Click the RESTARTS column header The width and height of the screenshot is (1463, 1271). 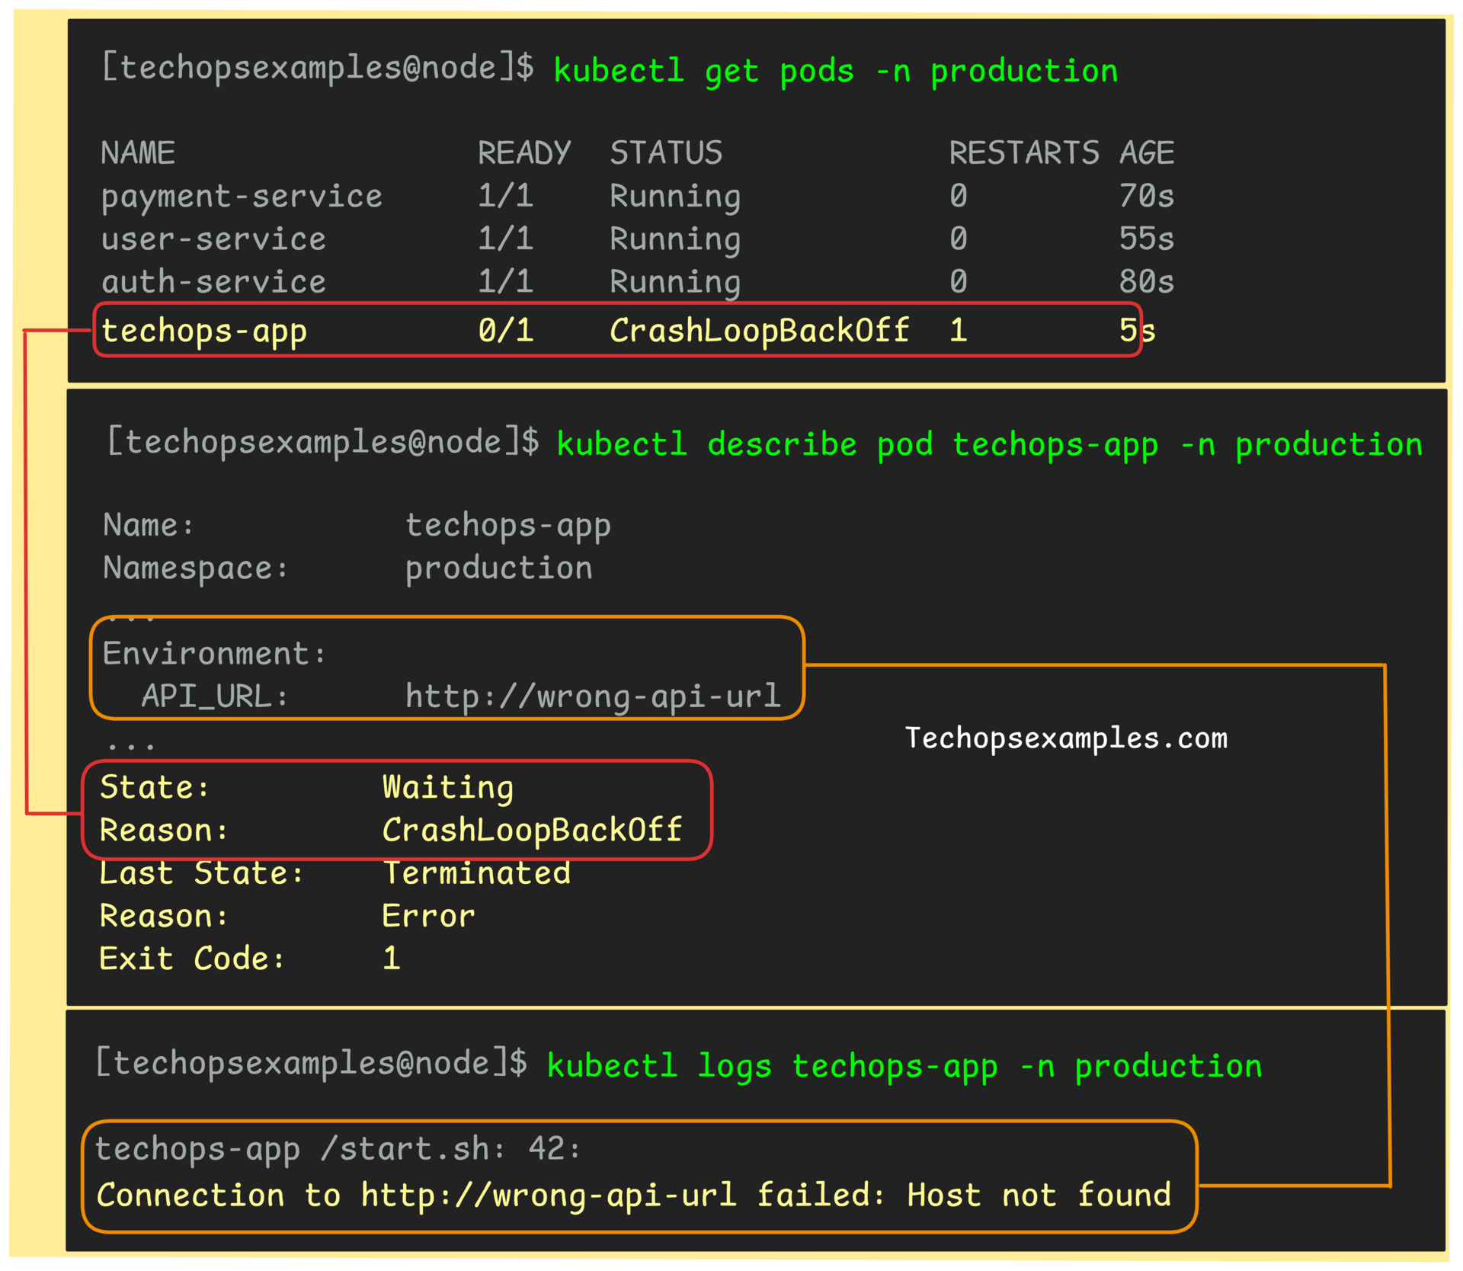[1023, 153]
